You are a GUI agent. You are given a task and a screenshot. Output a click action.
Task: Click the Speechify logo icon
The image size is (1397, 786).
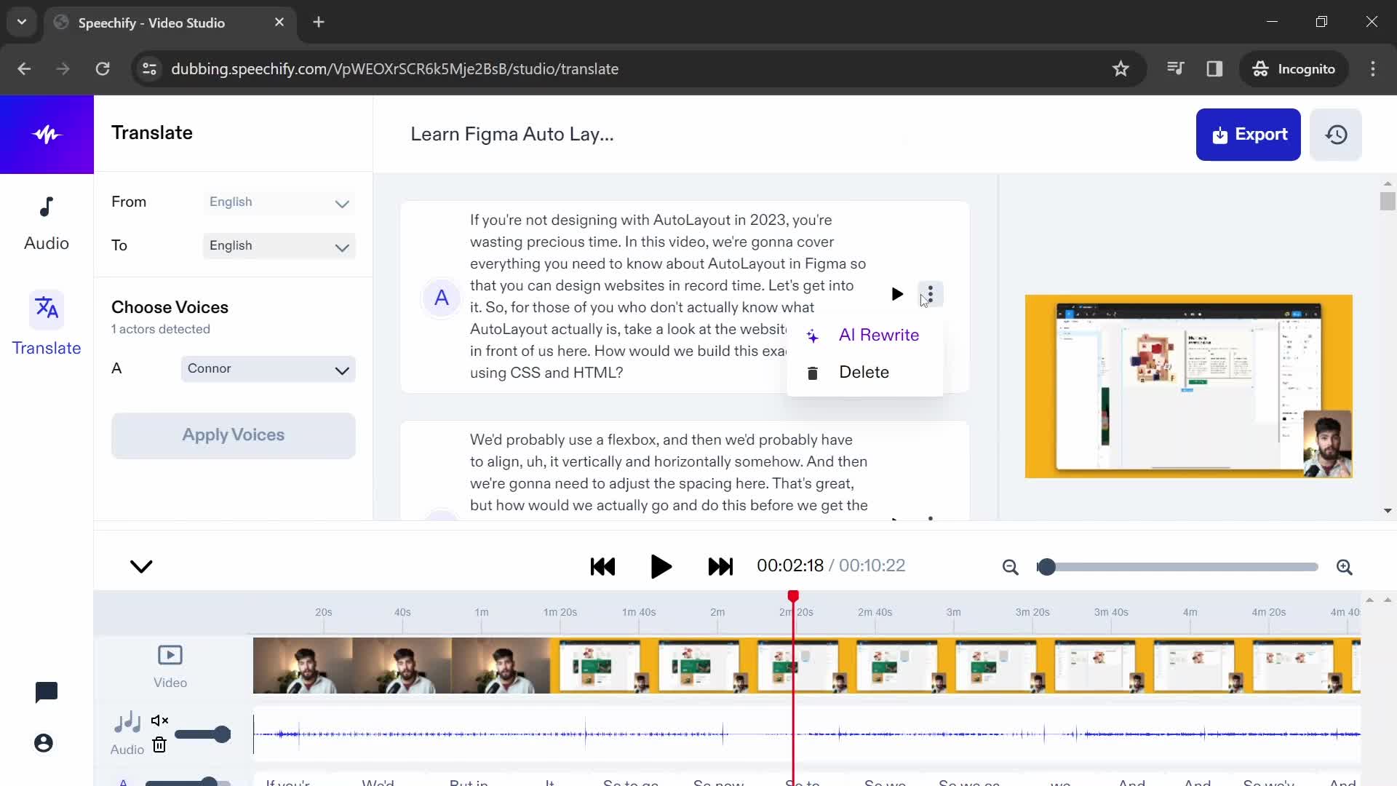(x=47, y=135)
